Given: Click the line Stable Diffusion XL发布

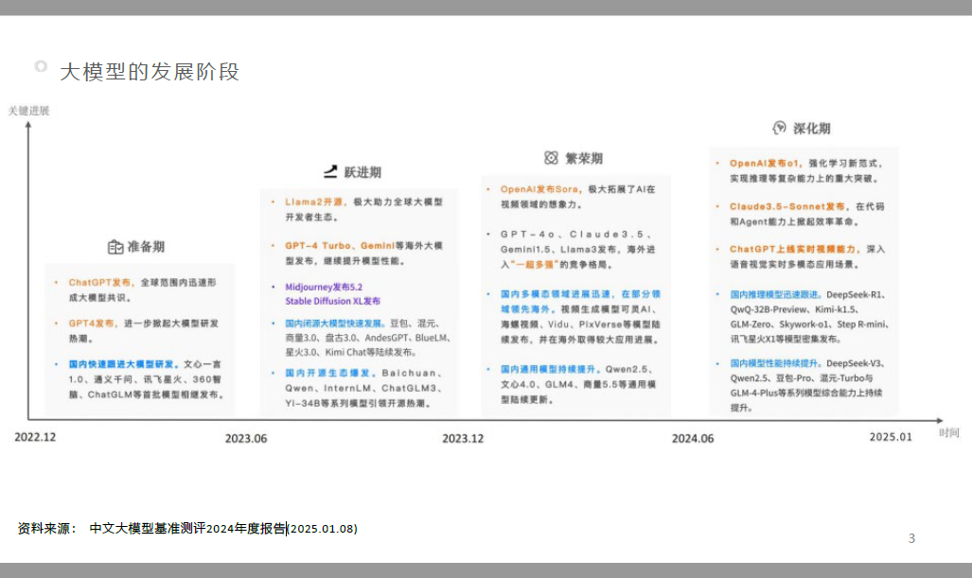Looking at the screenshot, I should [x=333, y=301].
